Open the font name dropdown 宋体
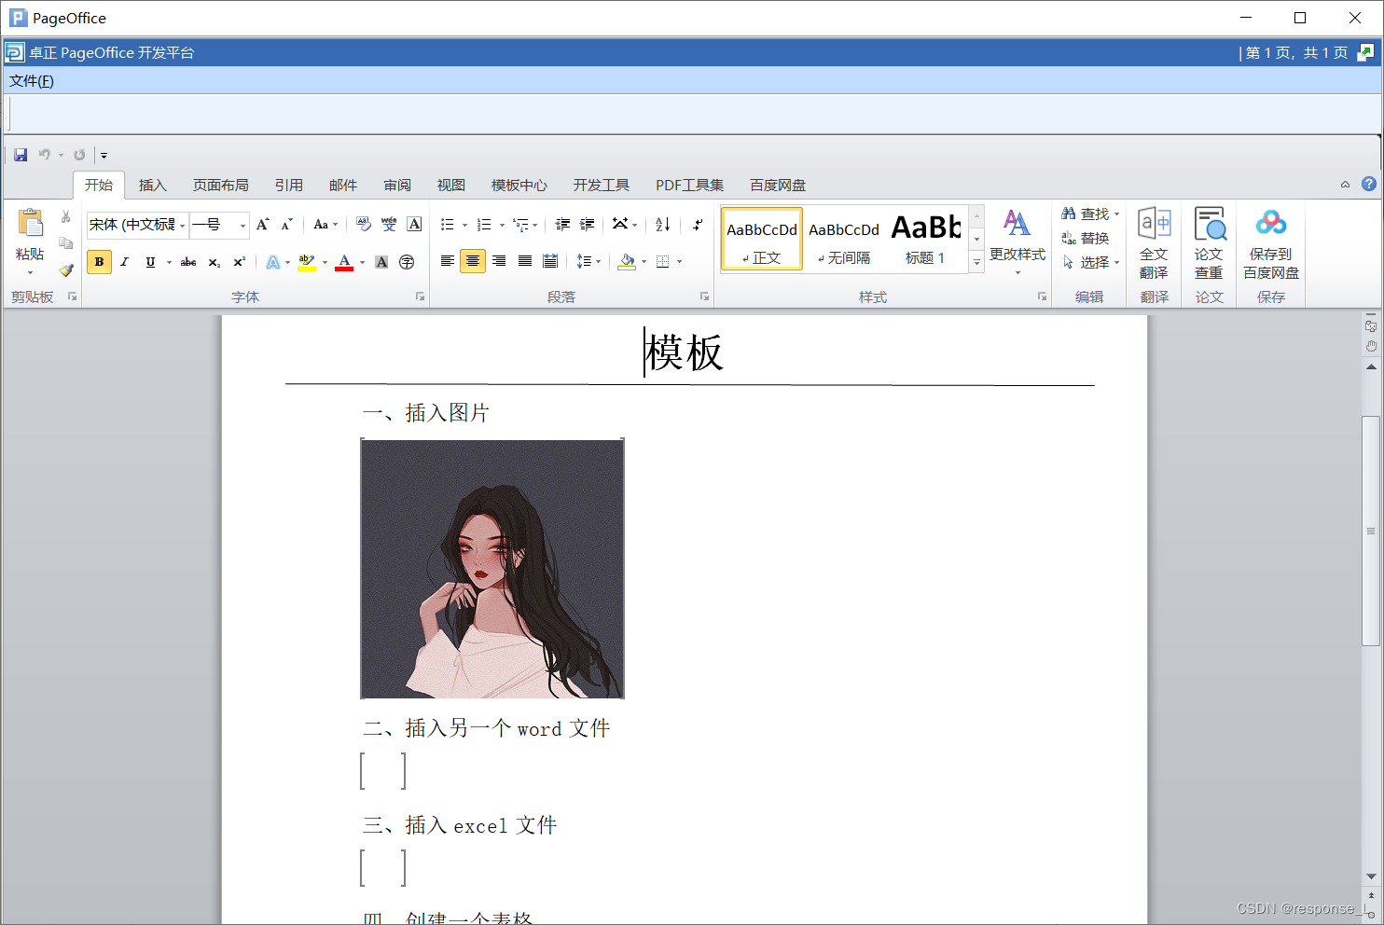This screenshot has width=1384, height=925. coord(182,226)
